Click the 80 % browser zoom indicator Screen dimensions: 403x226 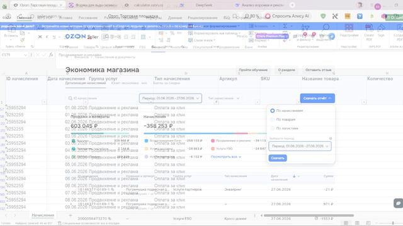click(251, 16)
